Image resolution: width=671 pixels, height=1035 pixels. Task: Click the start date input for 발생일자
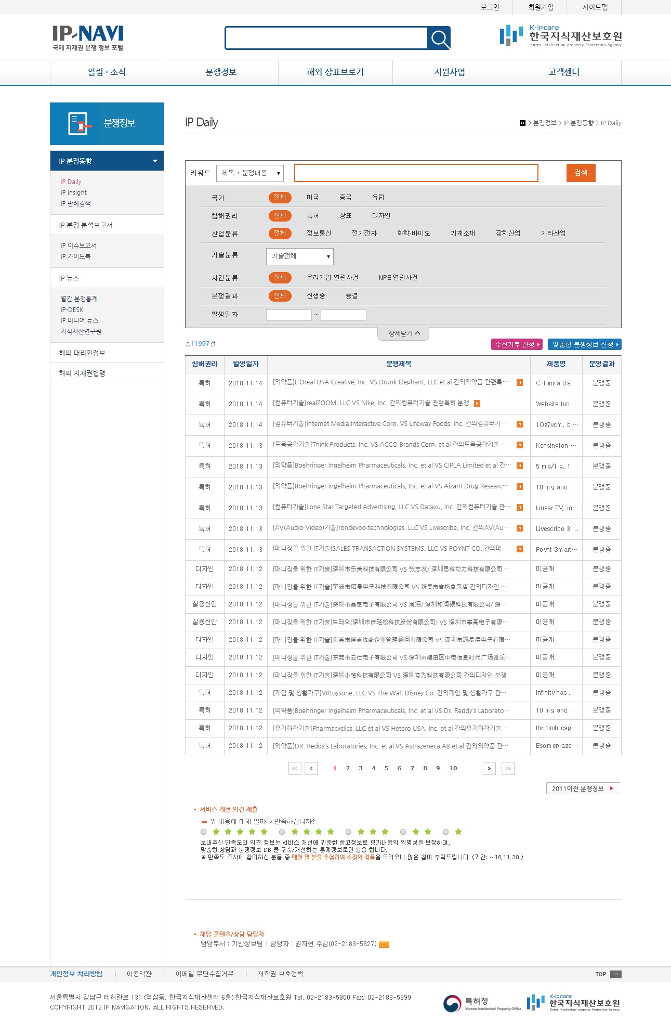pyautogui.click(x=289, y=315)
